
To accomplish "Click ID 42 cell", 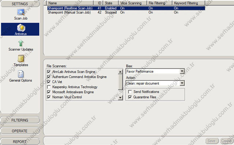I will [x=99, y=12].
